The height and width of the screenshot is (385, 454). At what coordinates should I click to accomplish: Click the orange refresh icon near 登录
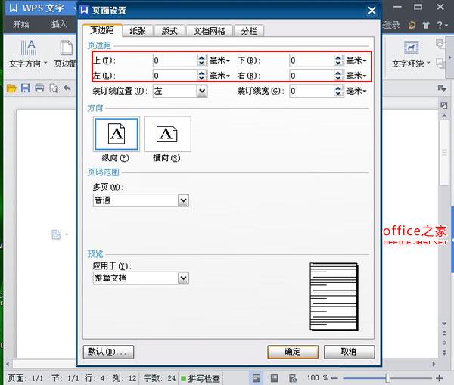click(412, 25)
